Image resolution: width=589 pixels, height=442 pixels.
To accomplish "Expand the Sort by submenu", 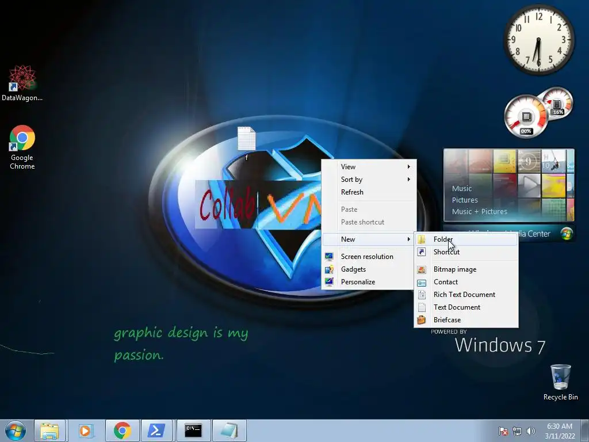I will [369, 180].
